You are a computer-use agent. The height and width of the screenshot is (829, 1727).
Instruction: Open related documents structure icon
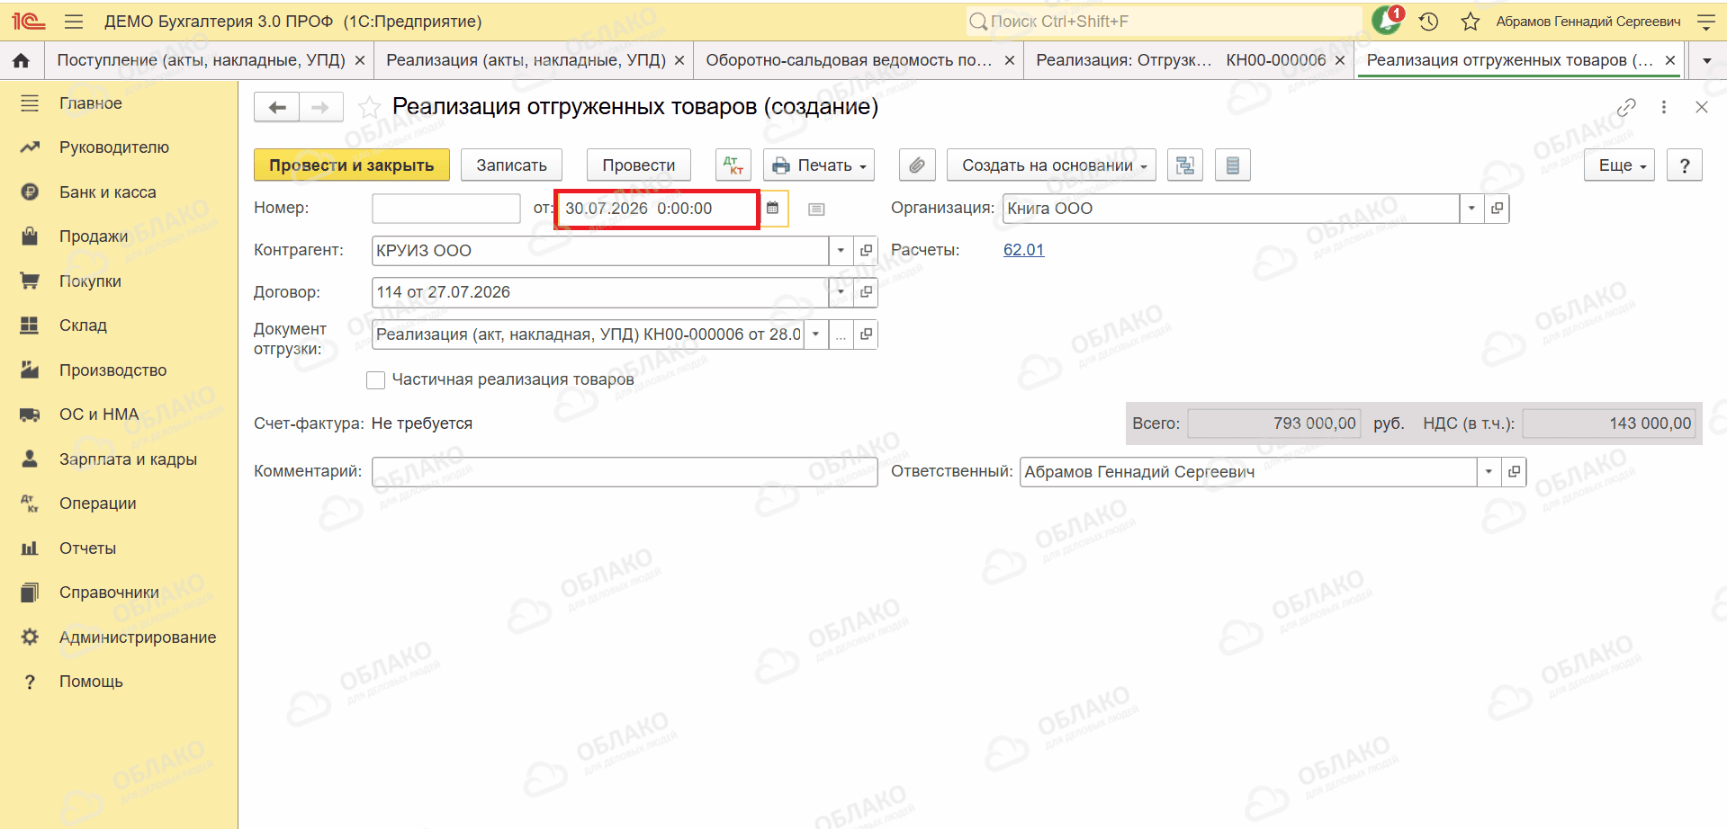(1185, 165)
